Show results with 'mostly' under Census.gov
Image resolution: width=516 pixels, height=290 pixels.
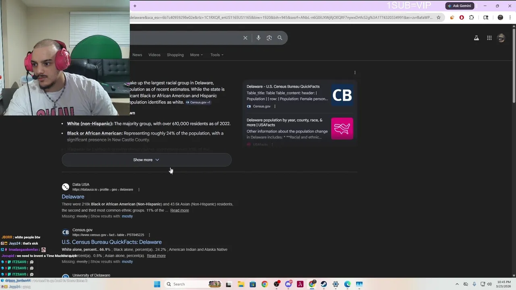(127, 262)
